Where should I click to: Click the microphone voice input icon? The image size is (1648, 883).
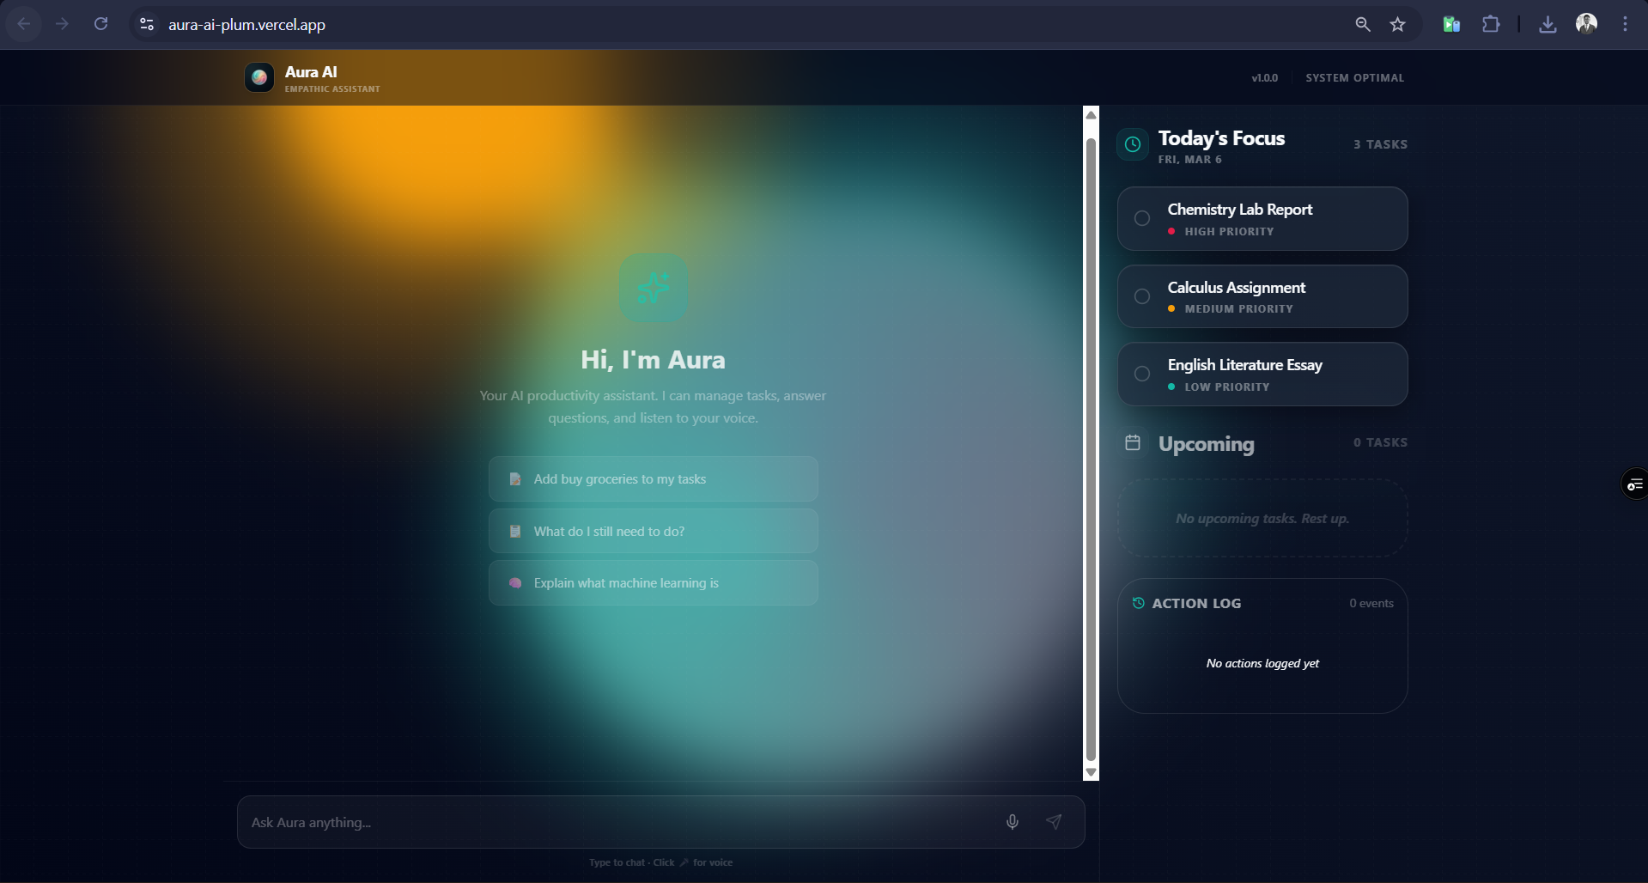tap(1013, 822)
